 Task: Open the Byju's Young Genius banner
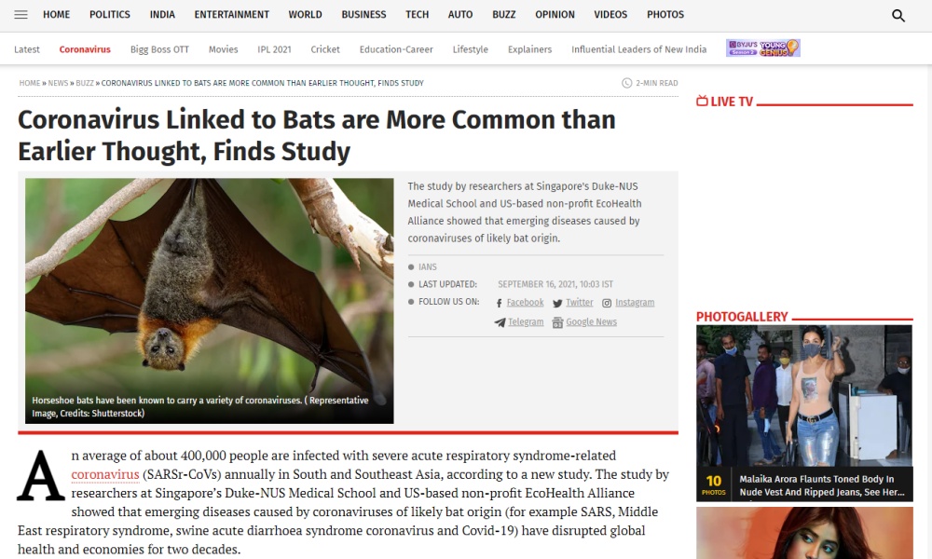pos(762,48)
